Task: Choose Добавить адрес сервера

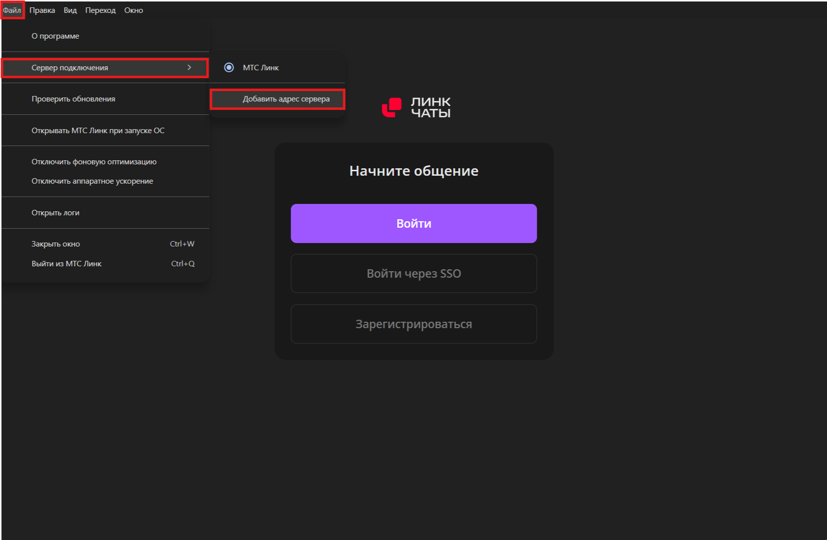Action: pyautogui.click(x=277, y=99)
